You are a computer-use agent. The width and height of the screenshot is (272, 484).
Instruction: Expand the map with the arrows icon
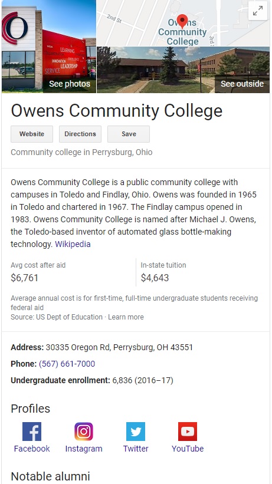click(x=258, y=11)
